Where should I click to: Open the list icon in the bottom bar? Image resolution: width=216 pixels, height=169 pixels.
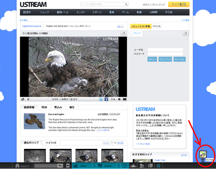[150, 166]
